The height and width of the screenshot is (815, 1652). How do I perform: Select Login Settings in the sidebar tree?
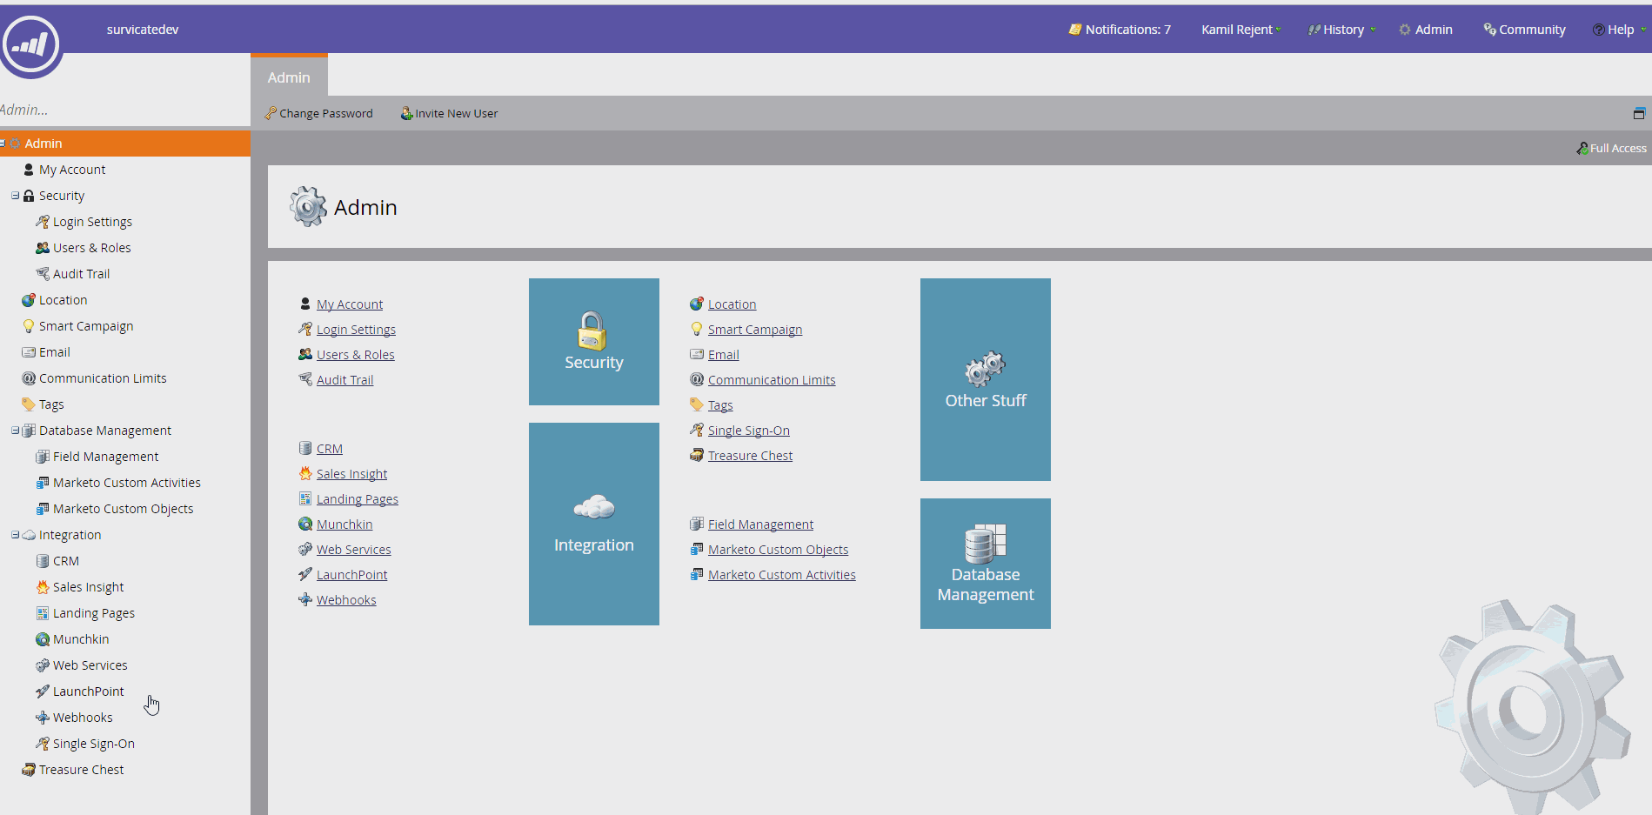(92, 222)
